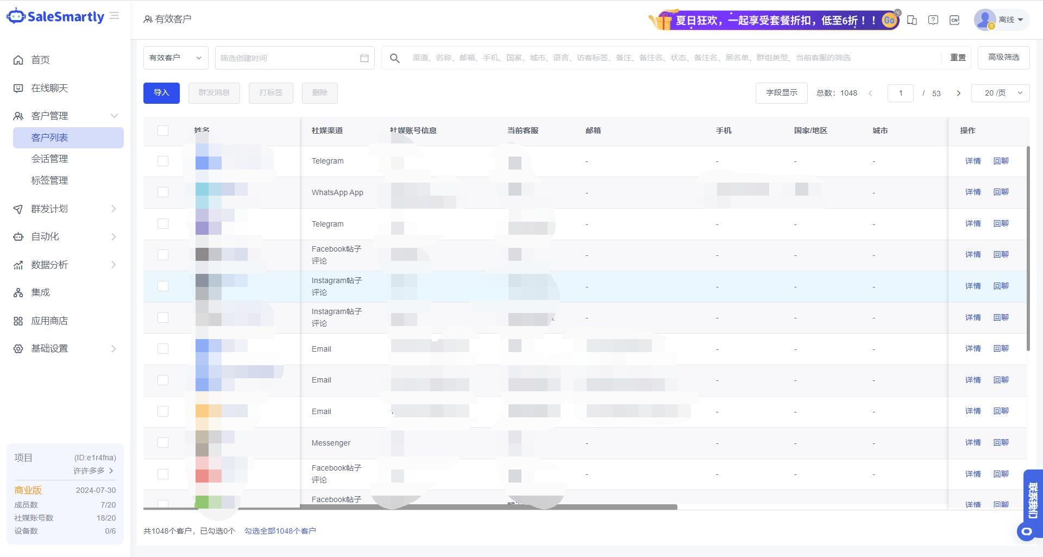Click the page number input box
1043x557 pixels.
coord(901,93)
